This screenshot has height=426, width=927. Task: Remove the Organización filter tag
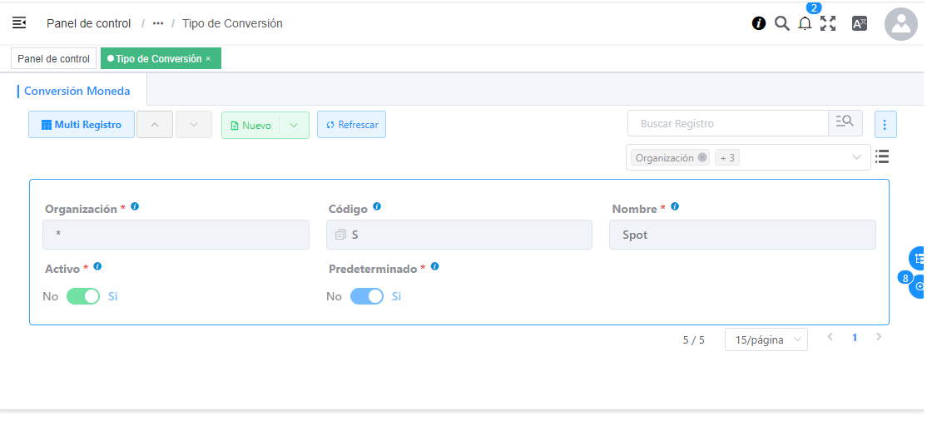[x=701, y=158]
